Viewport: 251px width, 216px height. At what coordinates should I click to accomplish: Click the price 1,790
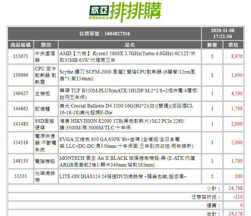point(237,161)
